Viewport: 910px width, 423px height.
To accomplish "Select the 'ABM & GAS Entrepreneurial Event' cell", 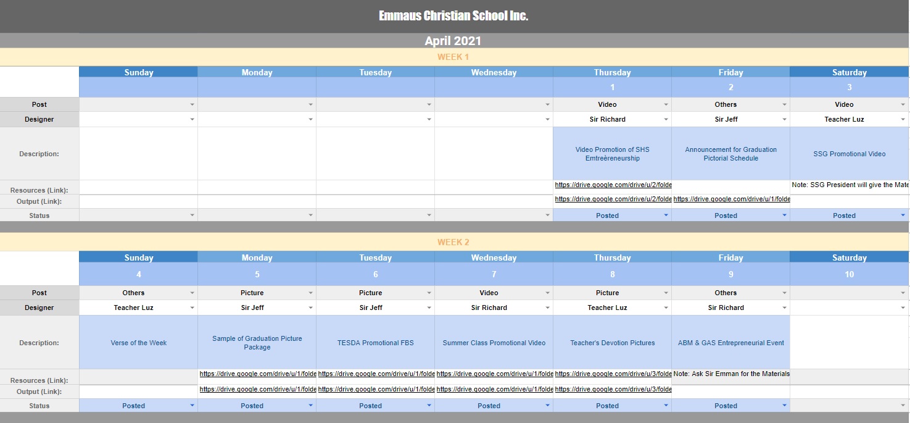I will coord(731,343).
